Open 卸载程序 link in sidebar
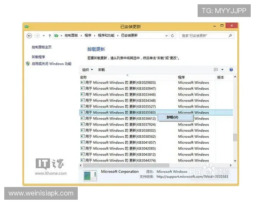Screen dimensions: 255x204 point(38,57)
